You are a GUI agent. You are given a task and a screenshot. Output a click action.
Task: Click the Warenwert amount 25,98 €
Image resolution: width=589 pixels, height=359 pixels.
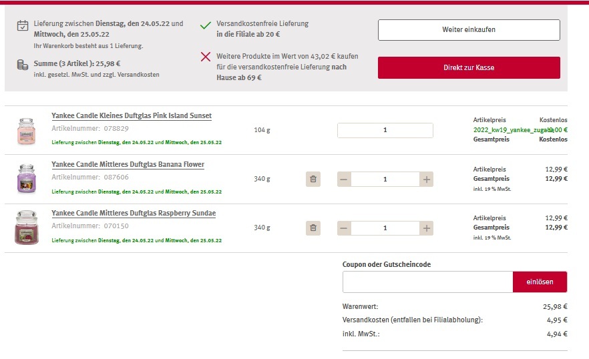[555, 307]
